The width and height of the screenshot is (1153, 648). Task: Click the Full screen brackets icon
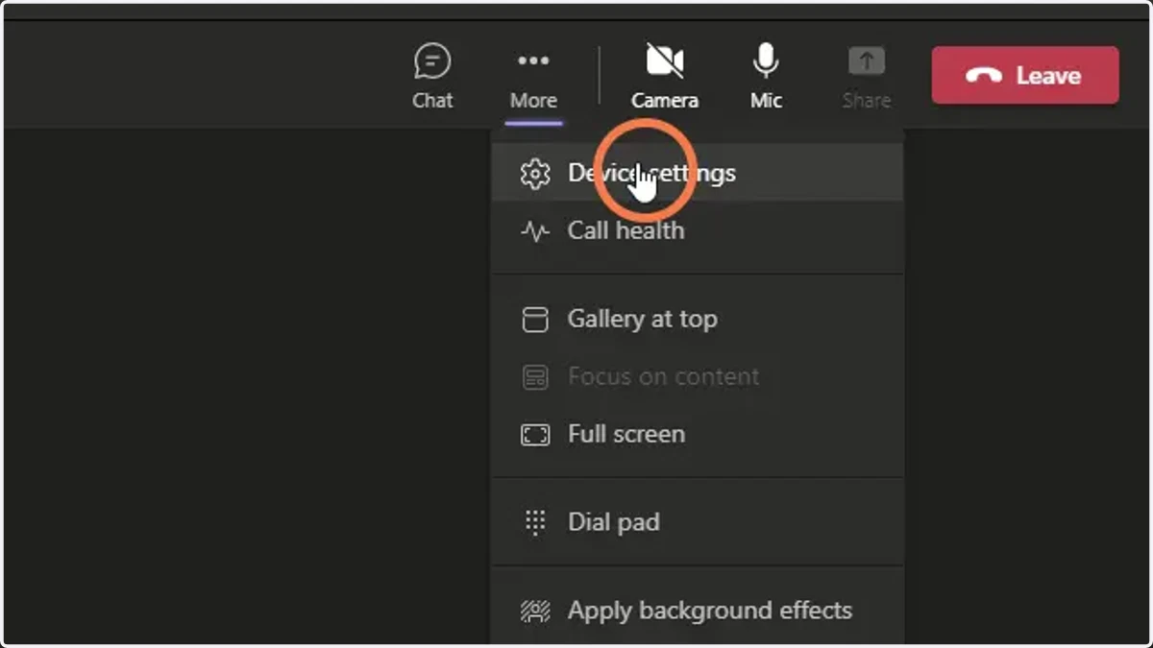point(535,435)
